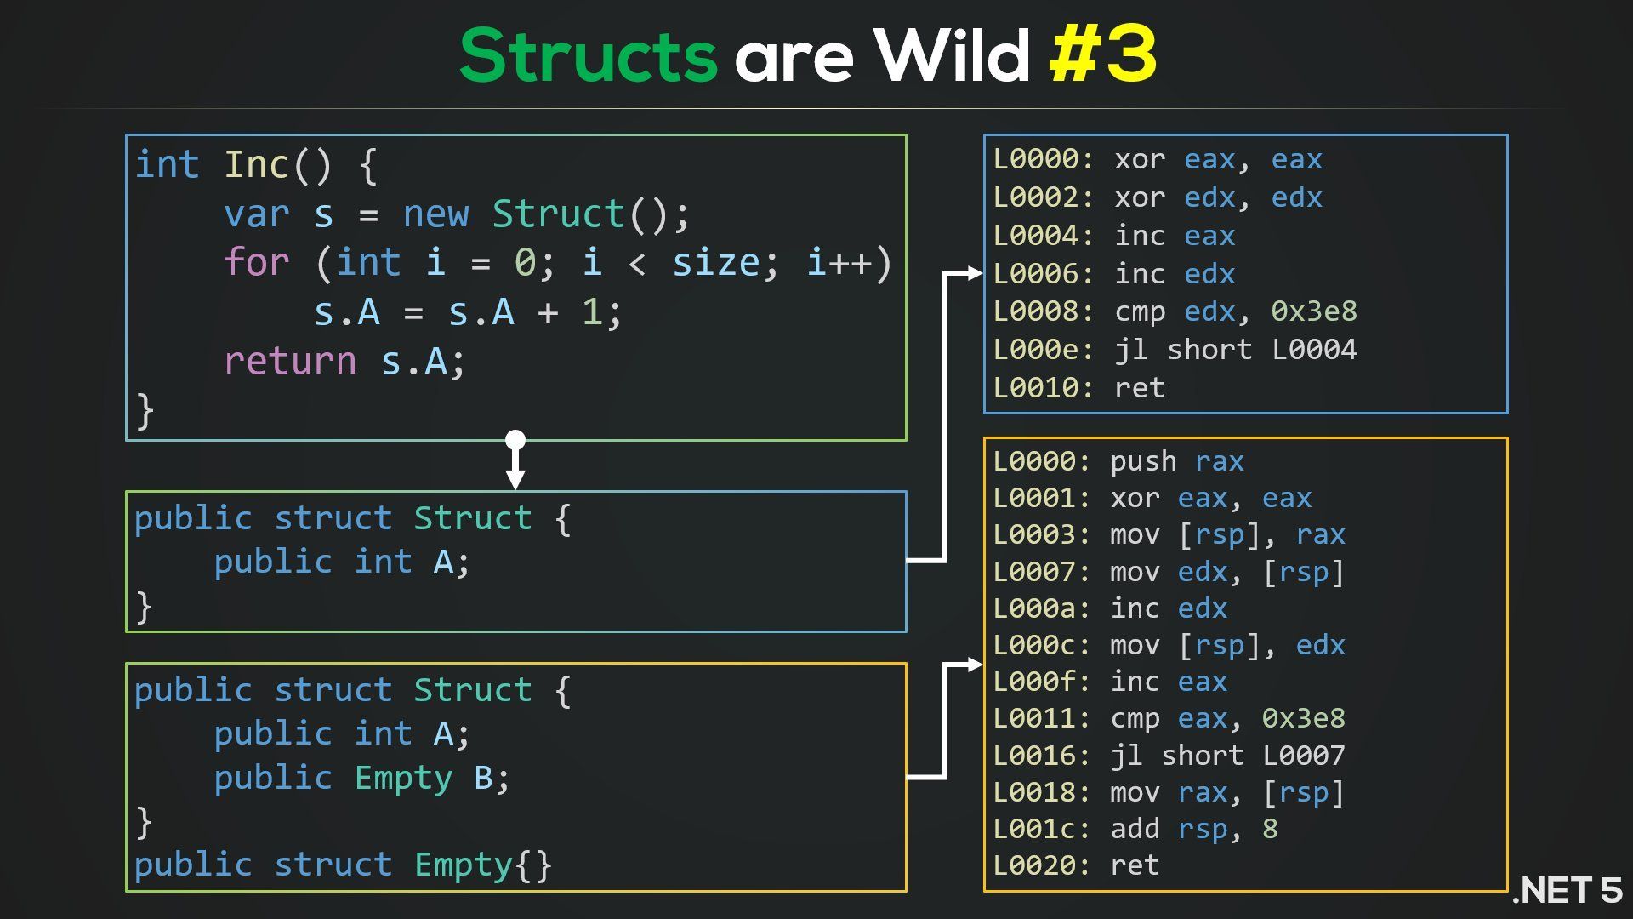Click the downward arrowhead pointing to the first Struct box
Screen dimensions: 1633x919
coord(515,479)
